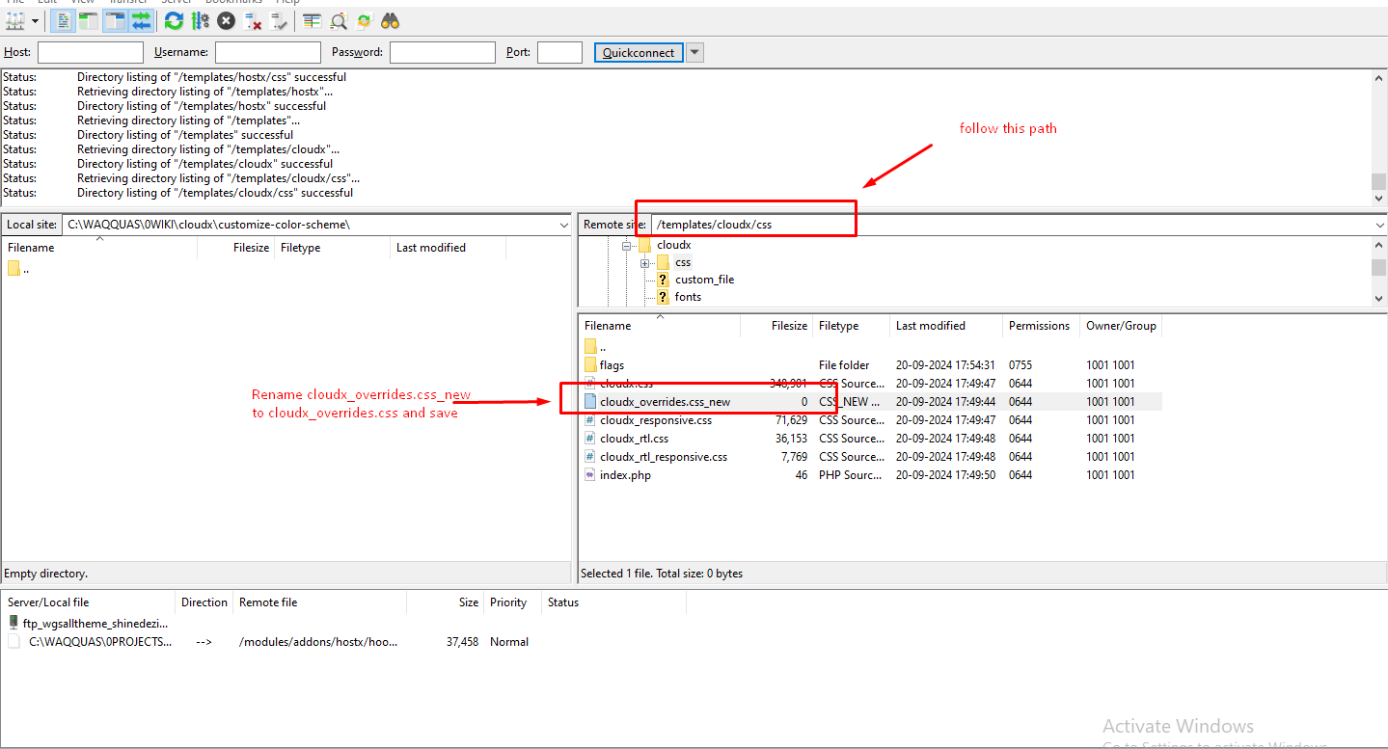Click the reconnect to last server icon
Screen dimensions: 1388x749
click(x=280, y=20)
